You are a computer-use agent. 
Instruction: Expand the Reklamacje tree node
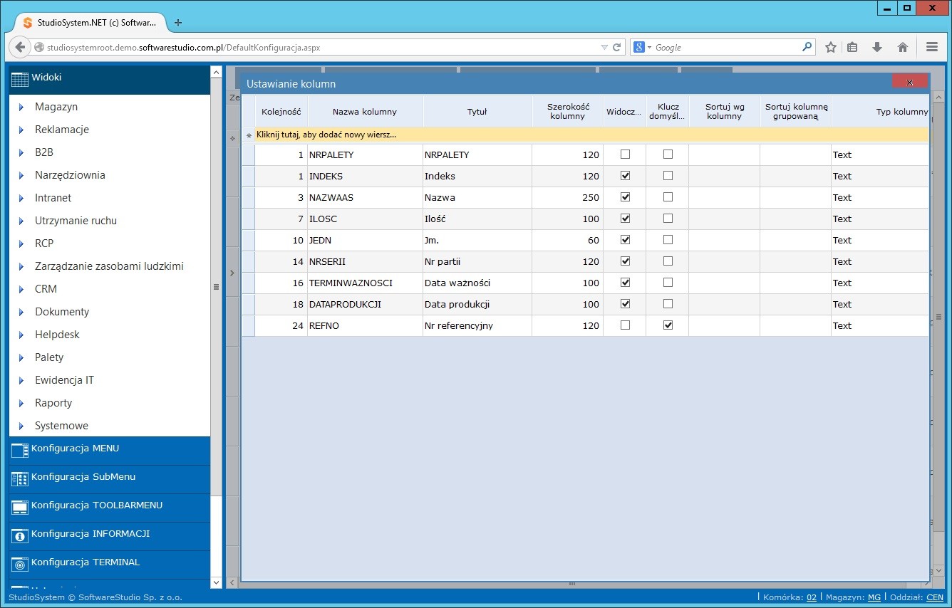[21, 130]
